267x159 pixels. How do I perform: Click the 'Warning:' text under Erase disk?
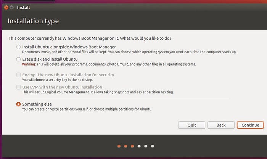(x=29, y=64)
